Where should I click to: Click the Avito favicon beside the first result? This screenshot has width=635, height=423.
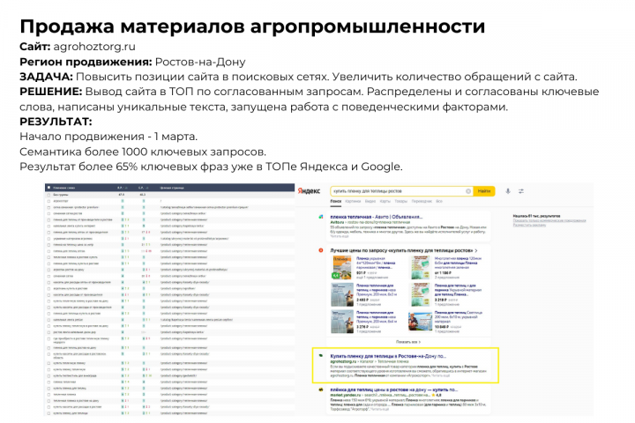pos(321,217)
